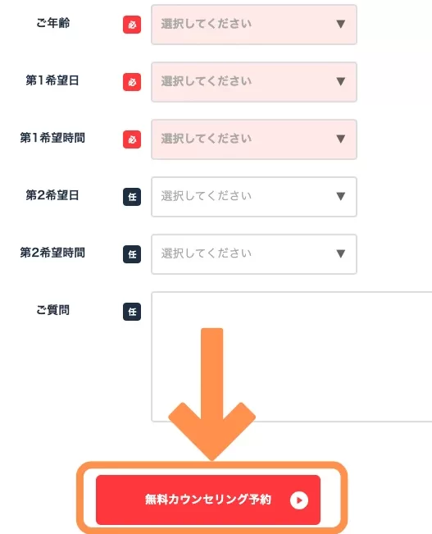
Task: Open the 第1希望日 date dropdown
Action: tap(254, 82)
